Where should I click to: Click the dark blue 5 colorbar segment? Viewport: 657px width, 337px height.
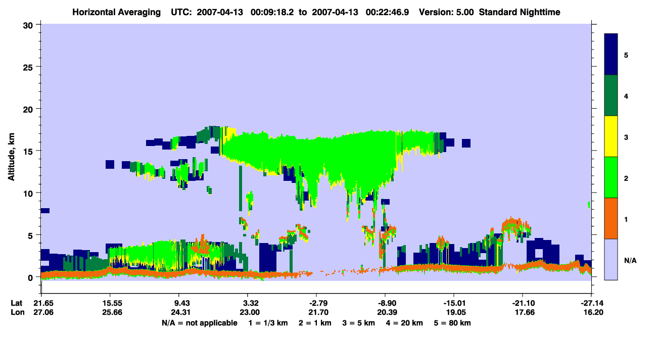point(612,55)
